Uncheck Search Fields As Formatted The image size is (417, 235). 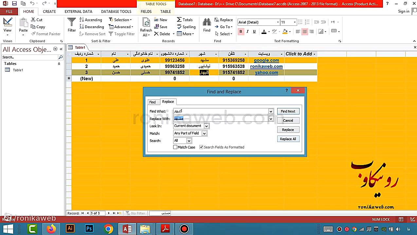(x=201, y=147)
